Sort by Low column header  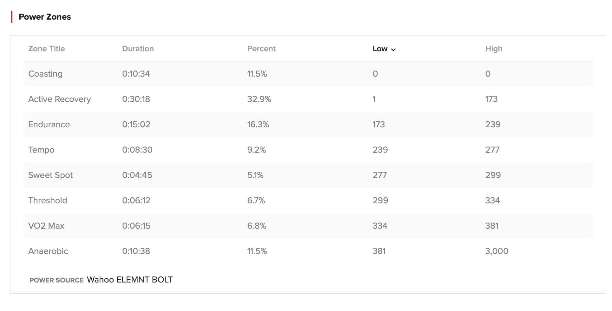click(380, 49)
